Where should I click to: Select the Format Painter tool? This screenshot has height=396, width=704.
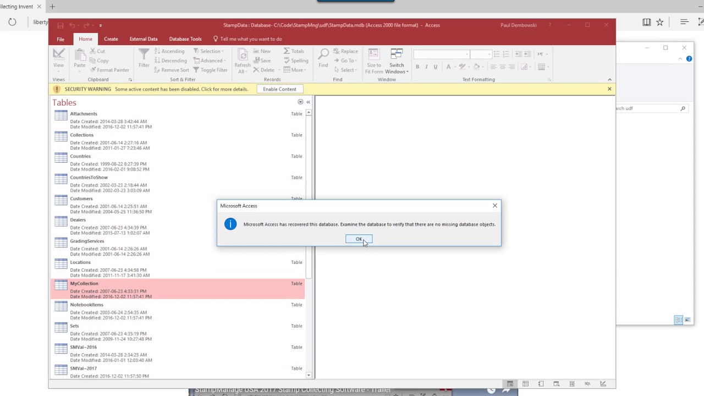(109, 70)
